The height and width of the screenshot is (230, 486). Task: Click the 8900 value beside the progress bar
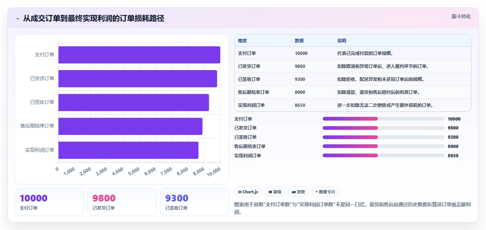tap(453, 146)
